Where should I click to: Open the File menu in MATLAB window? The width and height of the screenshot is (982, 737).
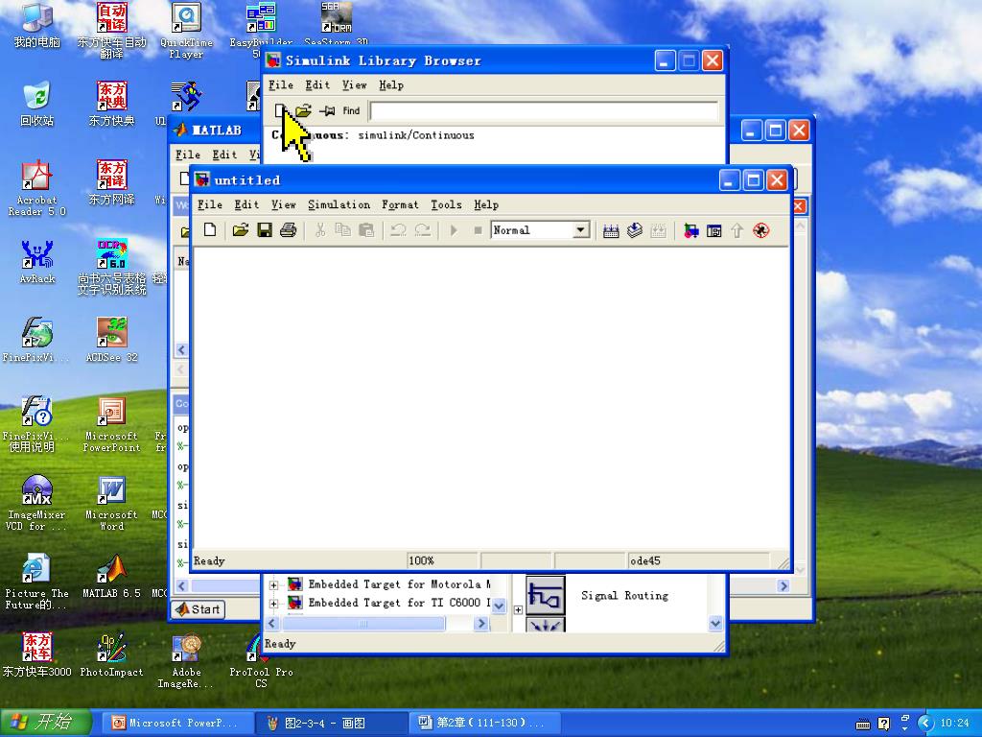(x=188, y=155)
